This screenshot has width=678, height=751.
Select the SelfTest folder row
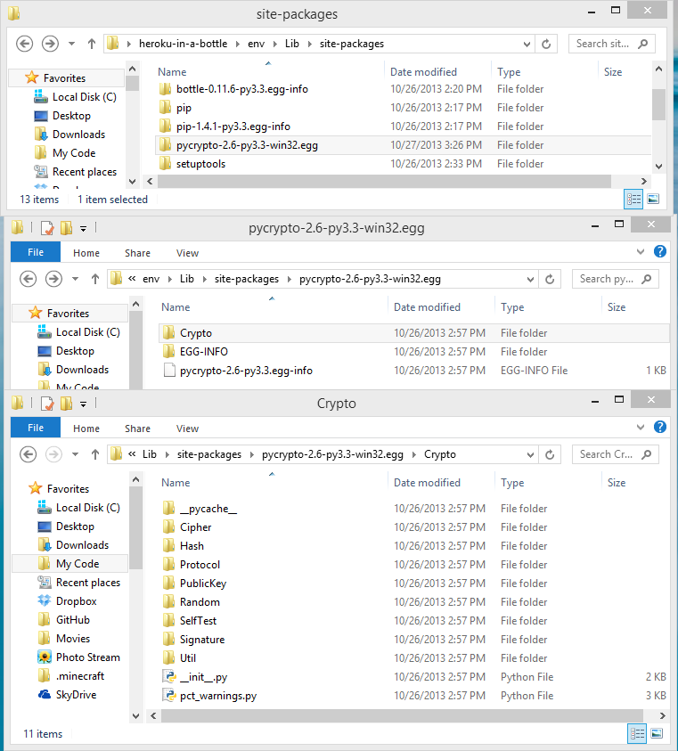[x=413, y=620]
